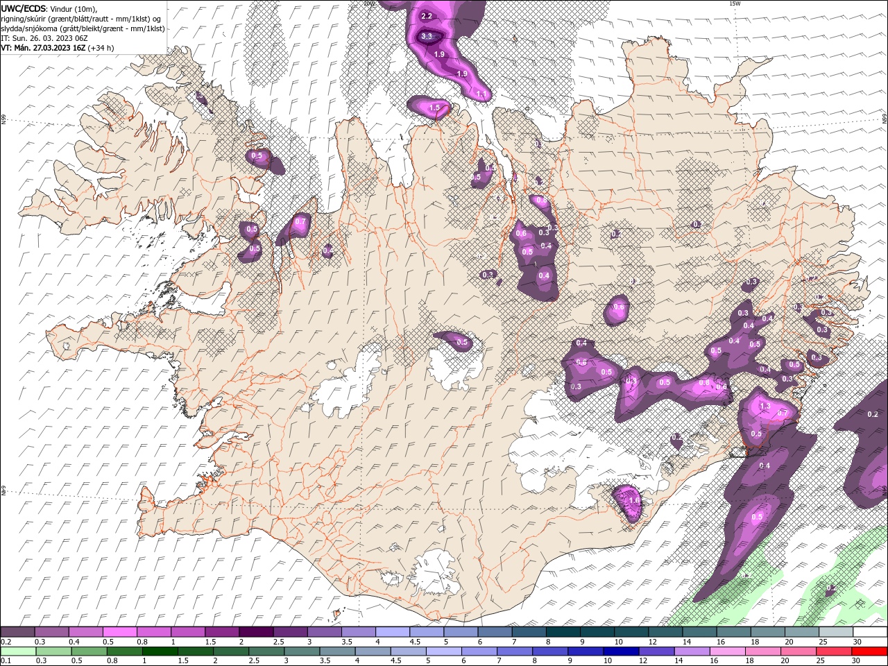Pick the deep blue swatch labeled 10 in the lower scale
Viewport: 888px width, 666px height.
(621, 651)
